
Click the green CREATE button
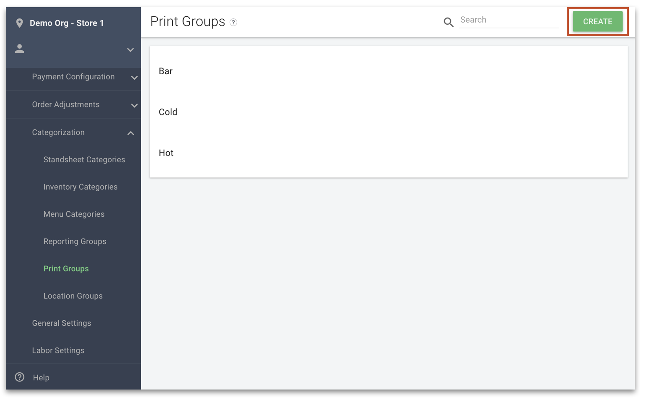597,21
